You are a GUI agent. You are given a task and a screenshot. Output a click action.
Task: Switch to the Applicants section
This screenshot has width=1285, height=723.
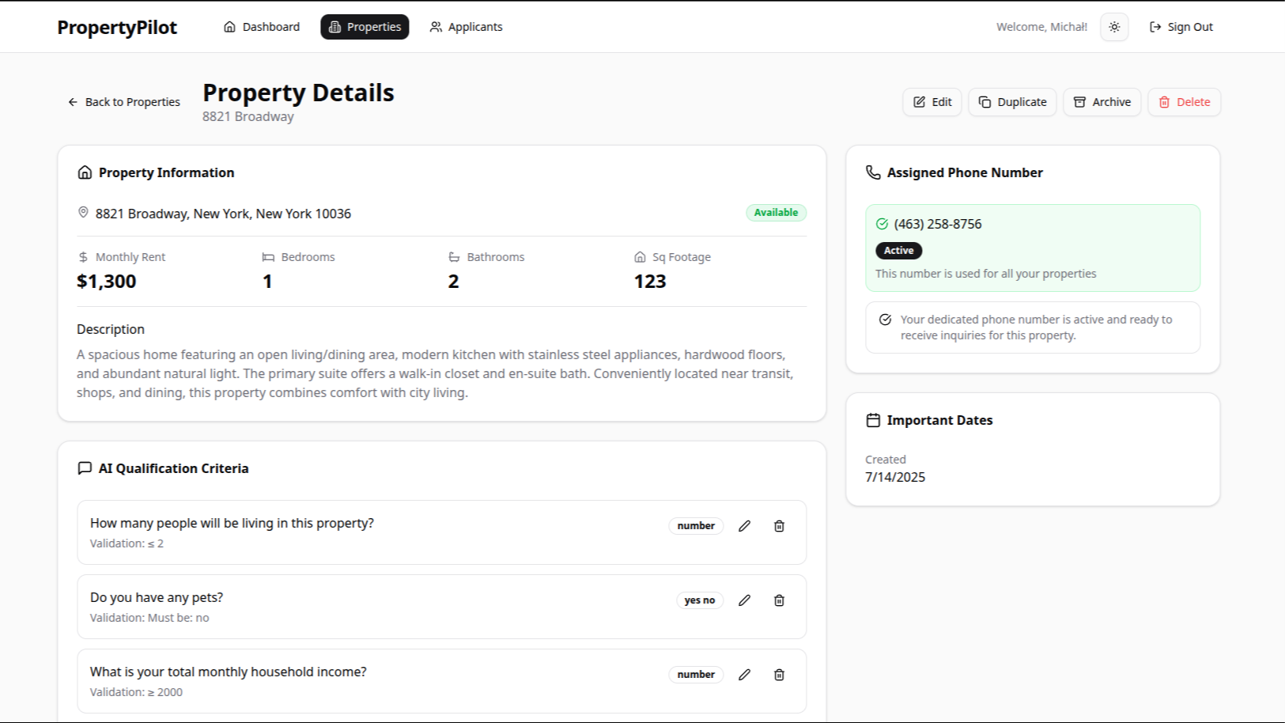pyautogui.click(x=466, y=26)
